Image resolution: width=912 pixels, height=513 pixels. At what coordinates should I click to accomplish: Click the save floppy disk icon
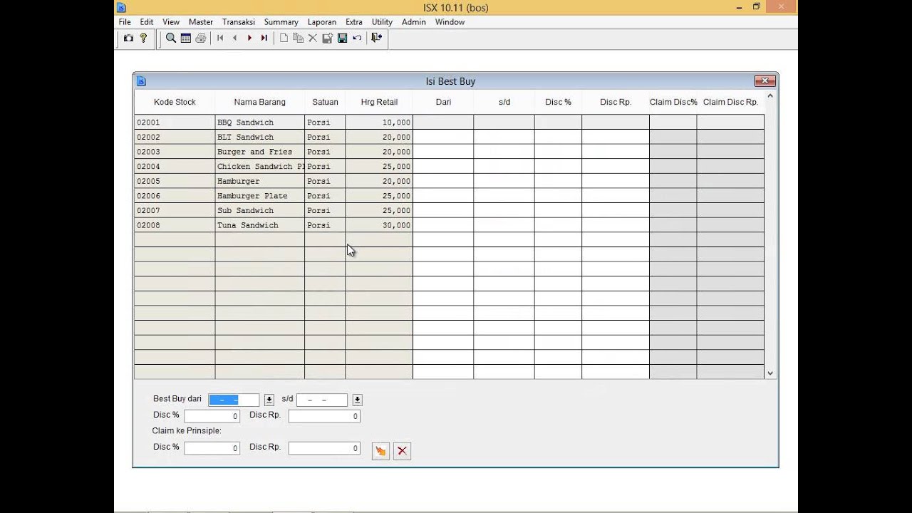[x=343, y=38]
